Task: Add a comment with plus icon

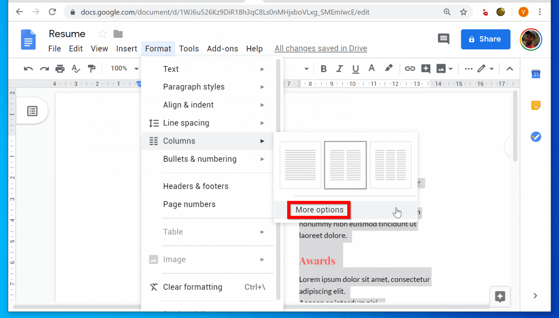Action: (x=426, y=69)
